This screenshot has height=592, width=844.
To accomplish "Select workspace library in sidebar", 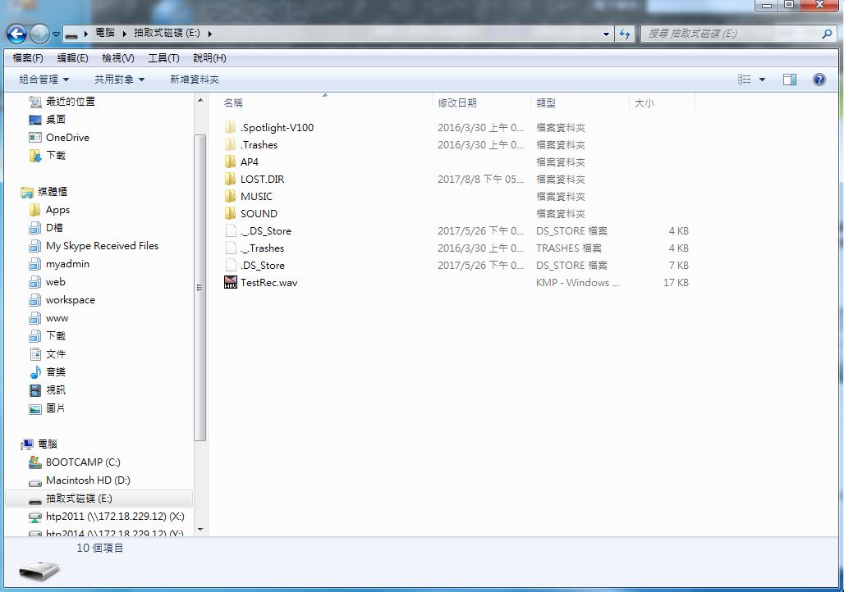I will 70,300.
